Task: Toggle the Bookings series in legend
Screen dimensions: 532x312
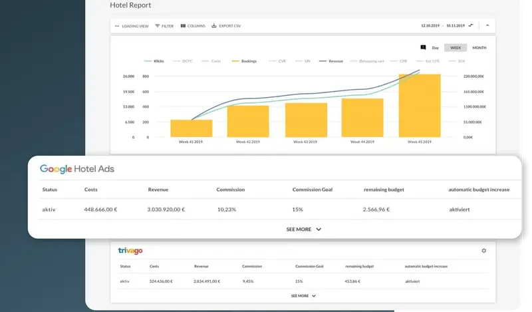Action: (244, 61)
